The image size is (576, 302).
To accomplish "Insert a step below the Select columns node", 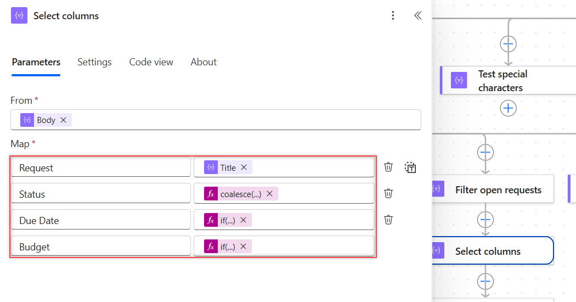I will tap(485, 281).
